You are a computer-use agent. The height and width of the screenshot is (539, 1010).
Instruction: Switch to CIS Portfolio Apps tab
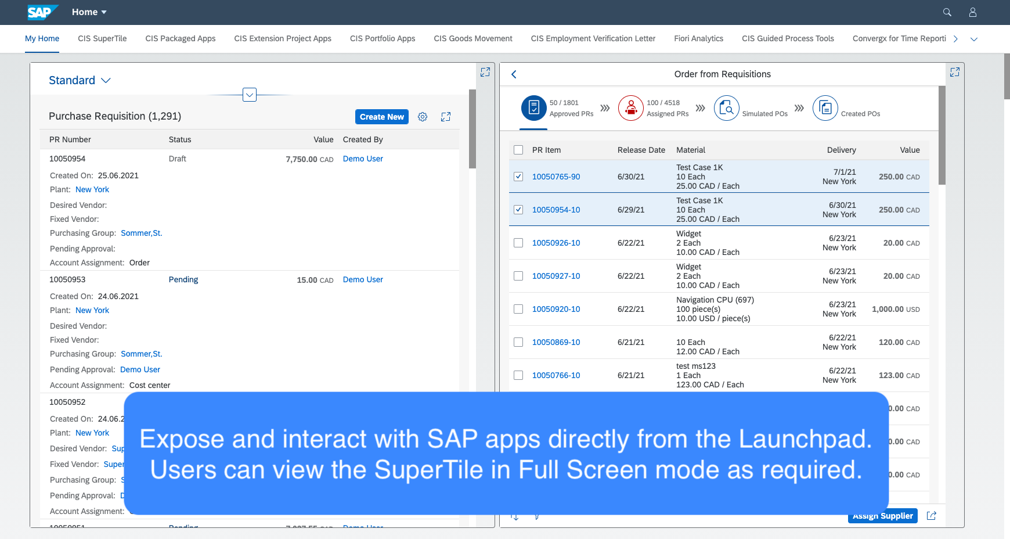point(383,38)
